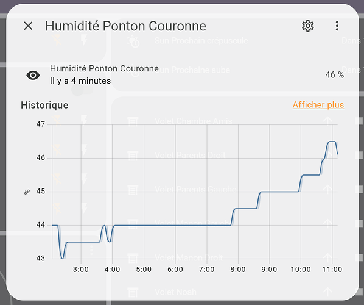This screenshot has width=364, height=305.
Task: Click the 43.5 plateau at 3:00
Action: pyautogui.click(x=81, y=242)
